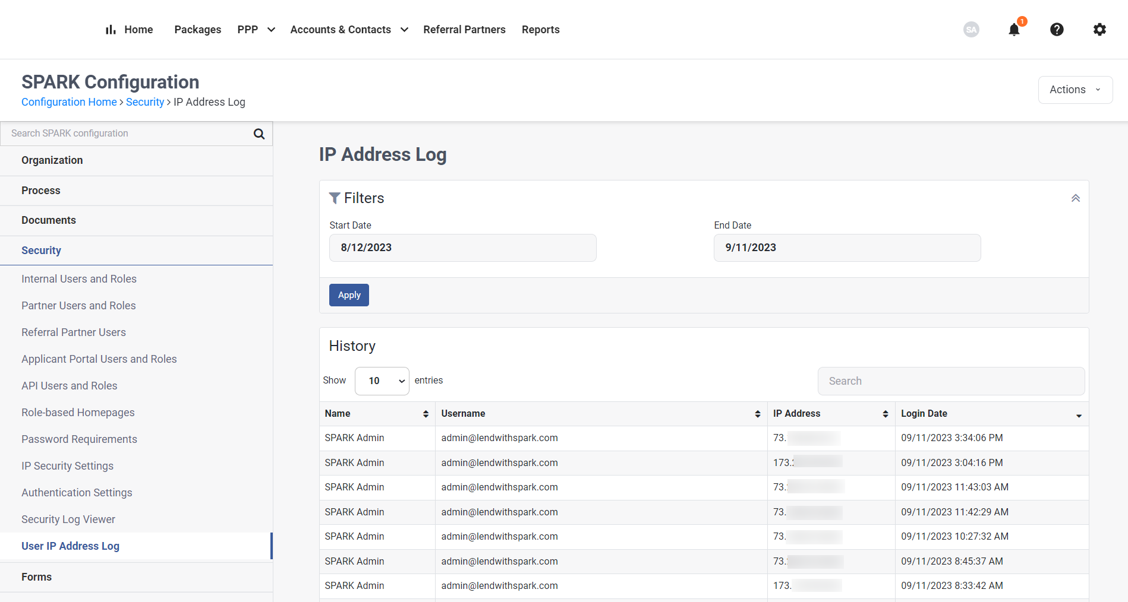Expand the Documents sidebar section
This screenshot has width=1128, height=602.
[136, 220]
